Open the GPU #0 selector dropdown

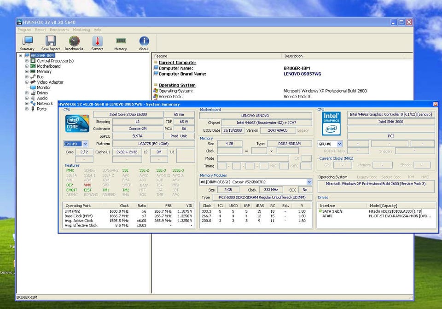point(339,144)
